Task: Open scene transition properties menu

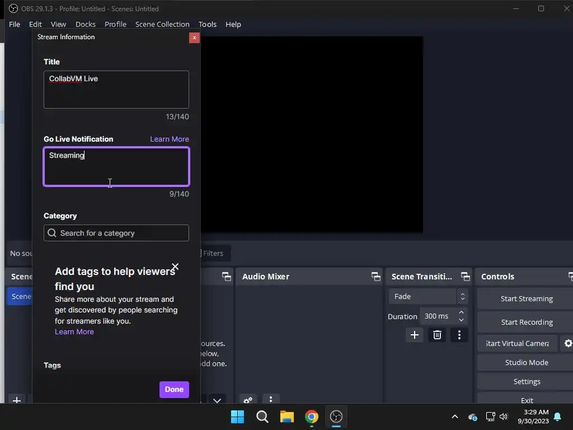Action: [459, 335]
